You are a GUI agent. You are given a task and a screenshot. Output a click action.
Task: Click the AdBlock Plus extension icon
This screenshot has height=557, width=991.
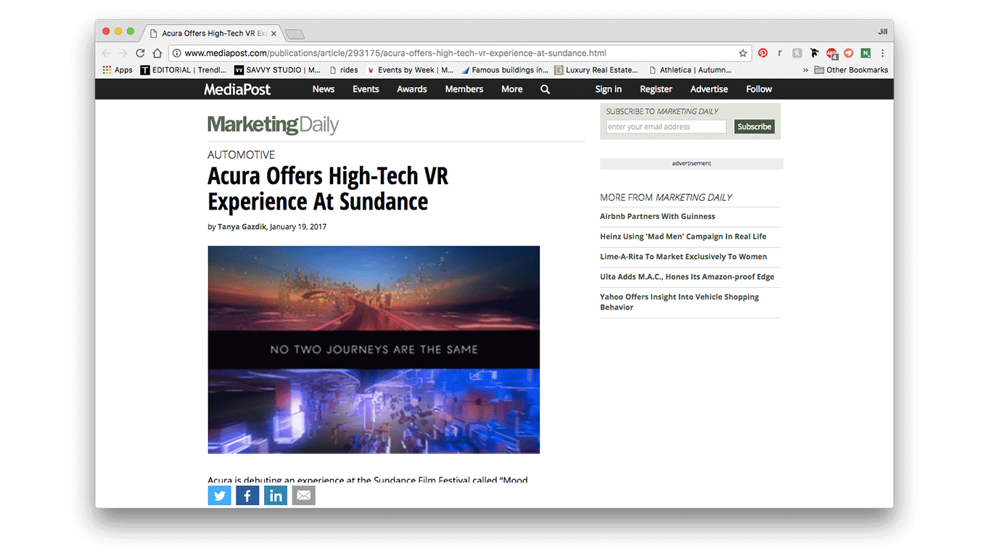(x=831, y=53)
